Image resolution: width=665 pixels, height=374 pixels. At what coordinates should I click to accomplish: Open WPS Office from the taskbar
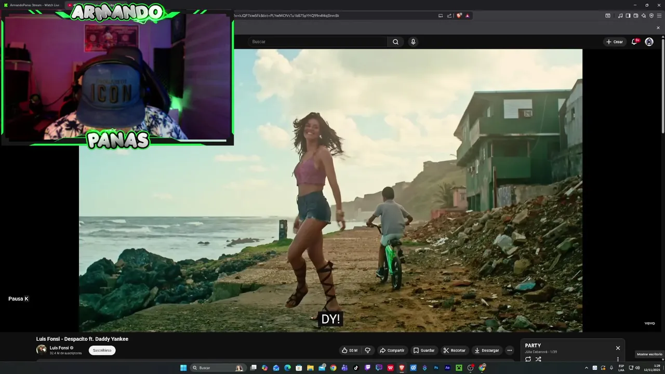[x=390, y=368]
